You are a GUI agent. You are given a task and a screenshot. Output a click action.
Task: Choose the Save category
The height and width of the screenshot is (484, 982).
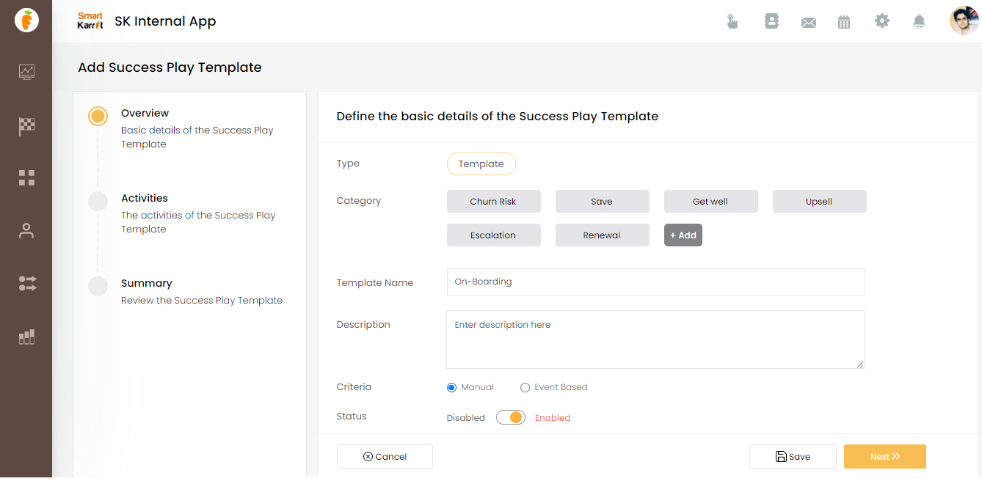tap(603, 202)
